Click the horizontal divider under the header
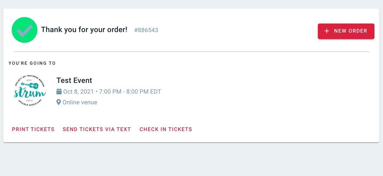The image size is (383, 176). pyautogui.click(x=191, y=51)
